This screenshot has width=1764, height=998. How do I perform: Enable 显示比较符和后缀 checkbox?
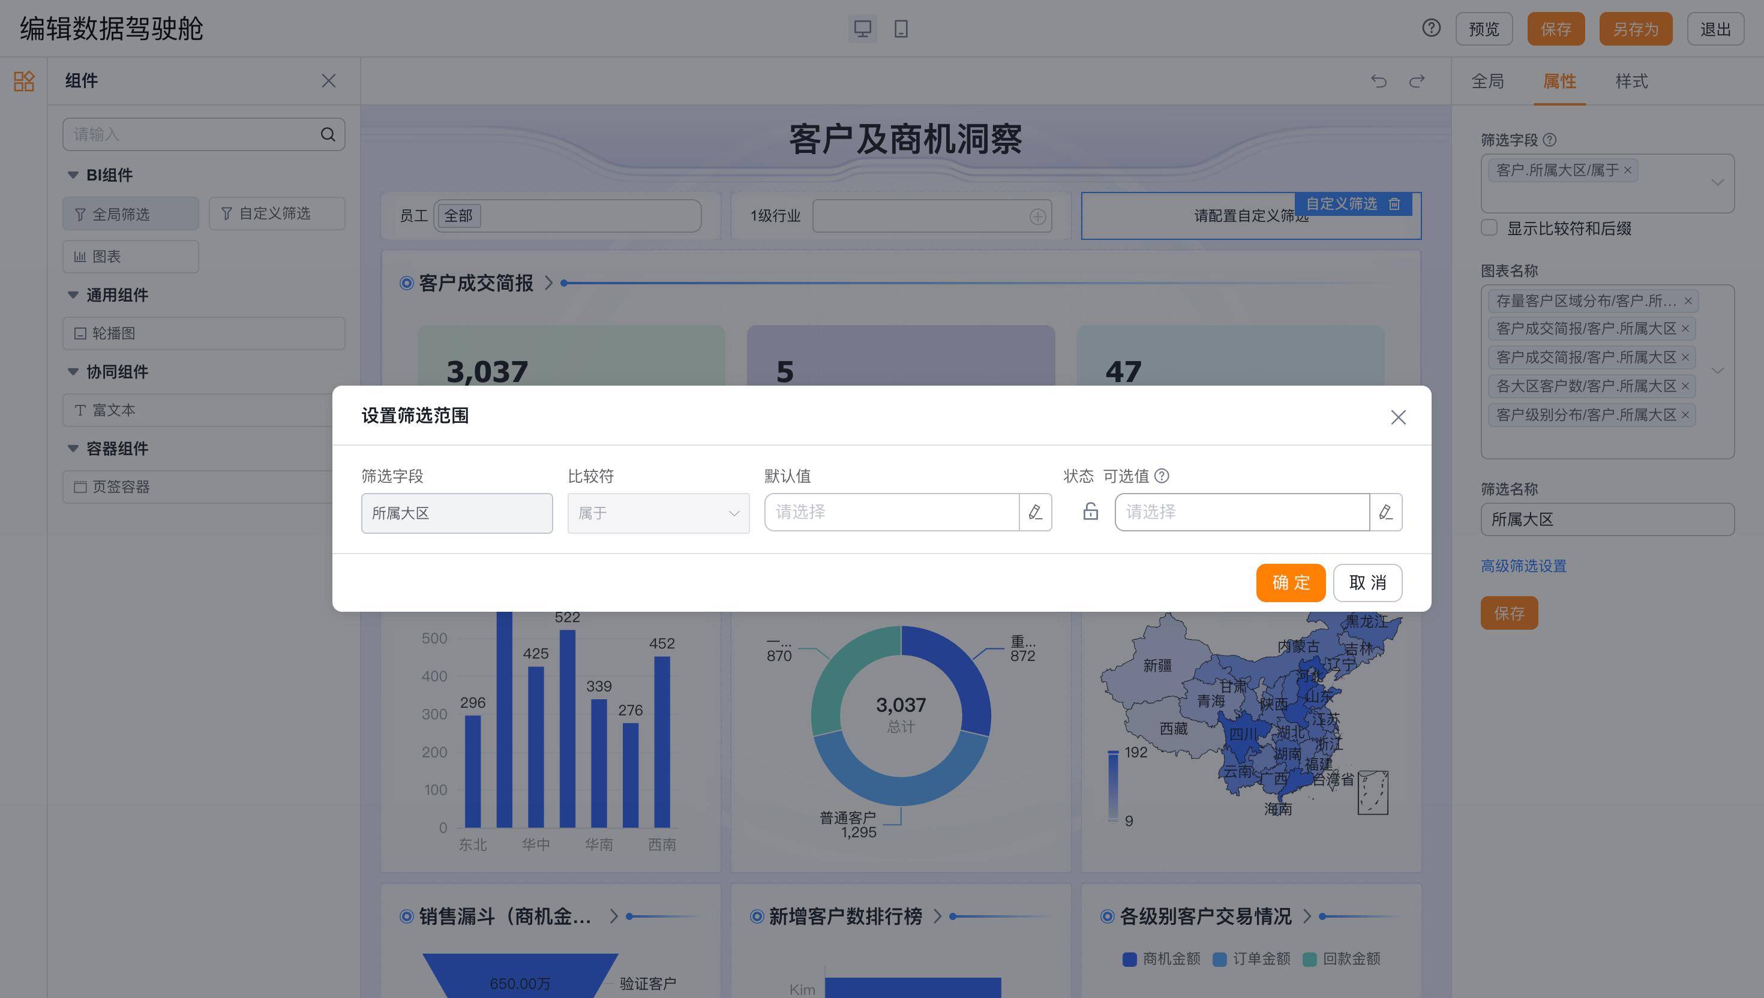1489,227
